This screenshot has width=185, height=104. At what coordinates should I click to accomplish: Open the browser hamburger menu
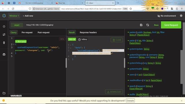pos(182,9)
